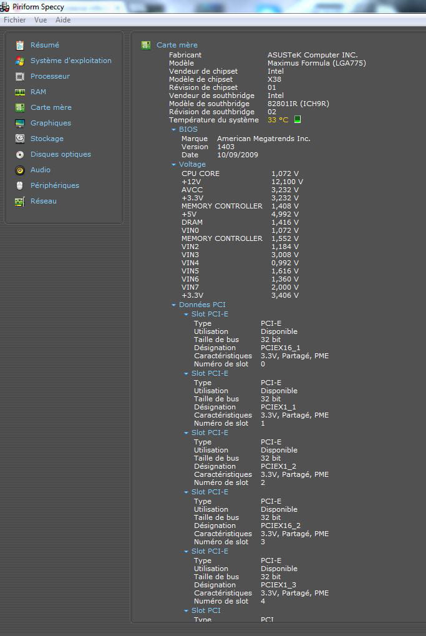Screen dimensions: 426x636
Task: Collapse the BIOS section
Action: (174, 130)
